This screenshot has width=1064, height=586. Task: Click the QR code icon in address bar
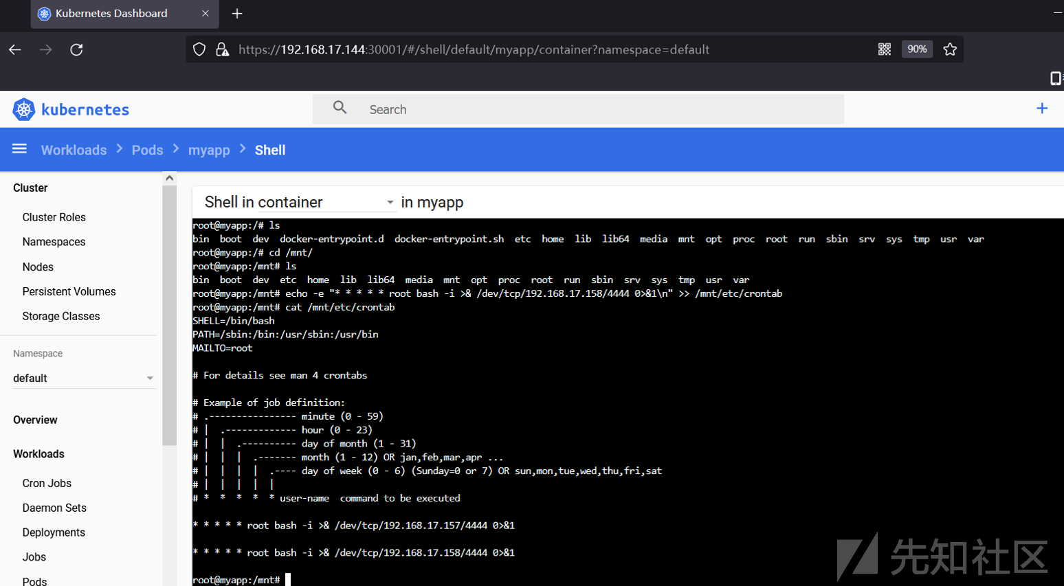(x=885, y=49)
